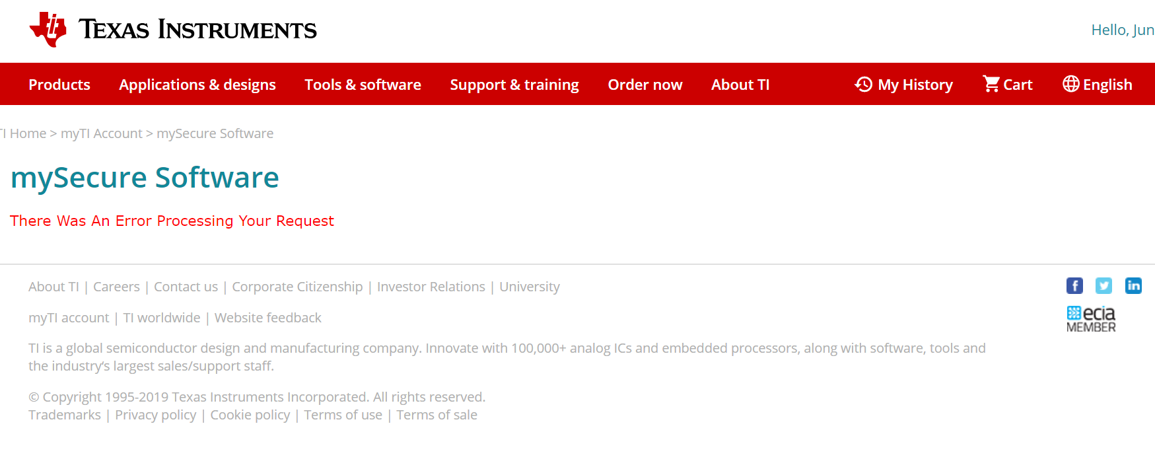
Task: Open My History in the navigation bar
Action: [903, 85]
